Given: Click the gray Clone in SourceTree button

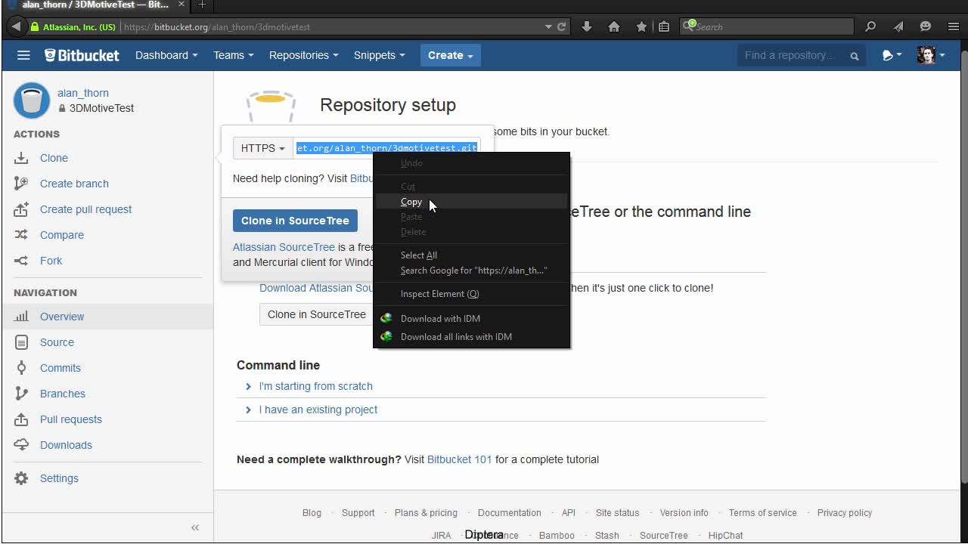Looking at the screenshot, I should pyautogui.click(x=316, y=314).
